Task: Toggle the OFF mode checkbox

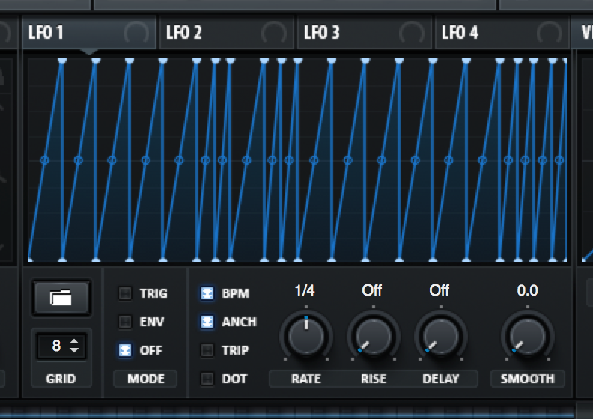Action: coord(125,350)
